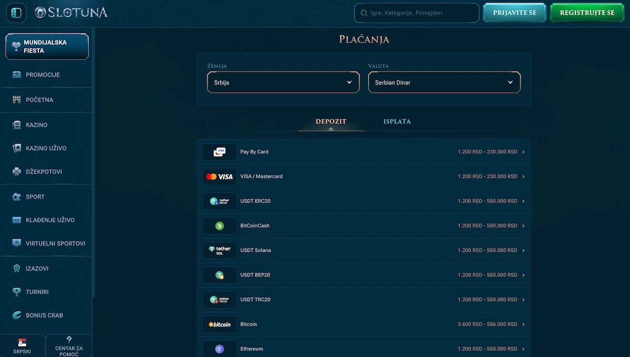630x357 pixels.
Task: Click the BitCoinCash green logo
Action: click(x=219, y=226)
